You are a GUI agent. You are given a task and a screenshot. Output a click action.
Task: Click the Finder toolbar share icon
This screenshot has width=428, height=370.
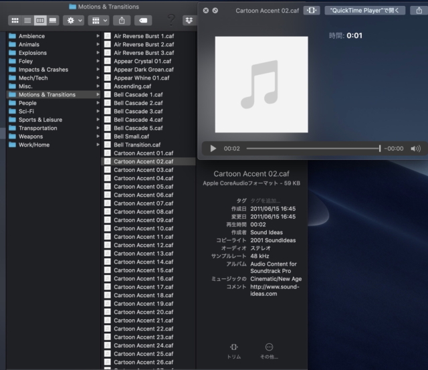(x=122, y=21)
